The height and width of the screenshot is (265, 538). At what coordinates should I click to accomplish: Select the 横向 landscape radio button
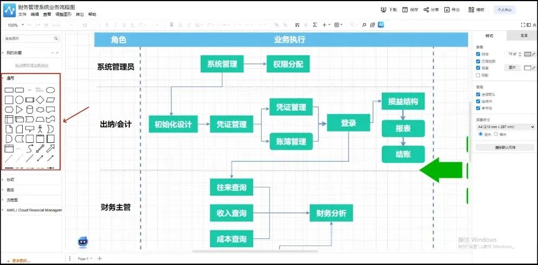point(496,134)
